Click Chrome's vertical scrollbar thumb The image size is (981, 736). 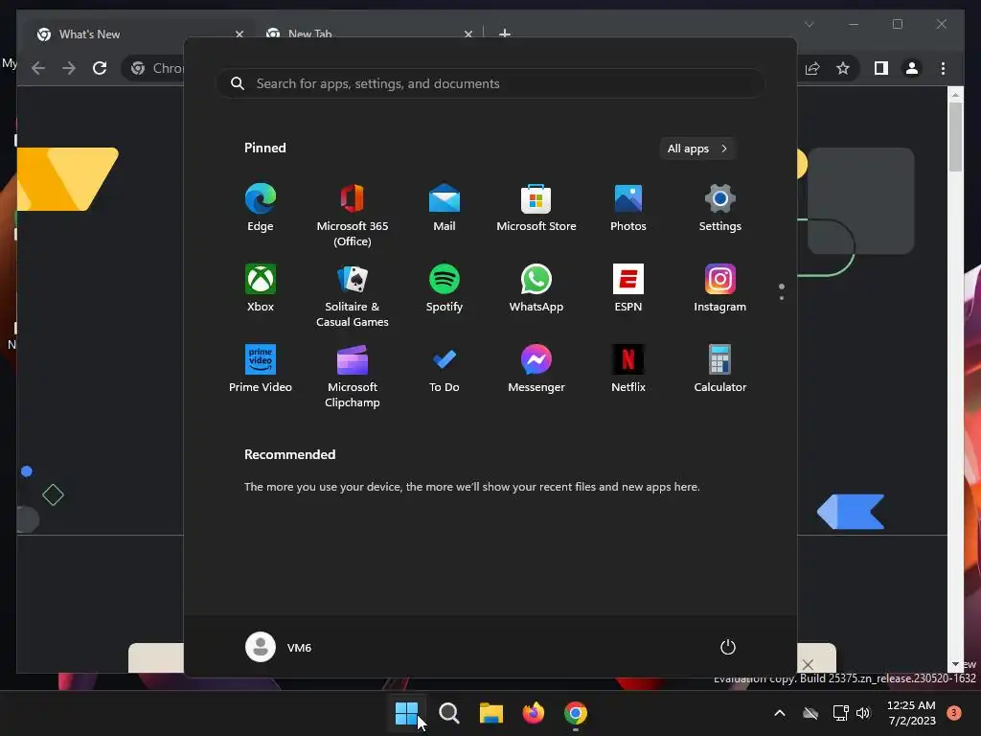pyautogui.click(x=955, y=136)
